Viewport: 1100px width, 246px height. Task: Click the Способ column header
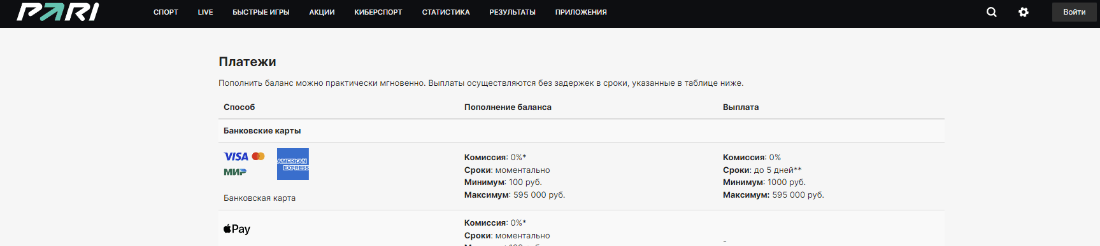[x=239, y=107]
